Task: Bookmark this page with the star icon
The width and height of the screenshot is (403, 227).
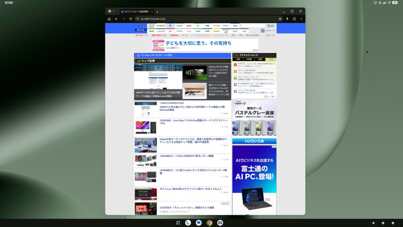Action: [280, 19]
